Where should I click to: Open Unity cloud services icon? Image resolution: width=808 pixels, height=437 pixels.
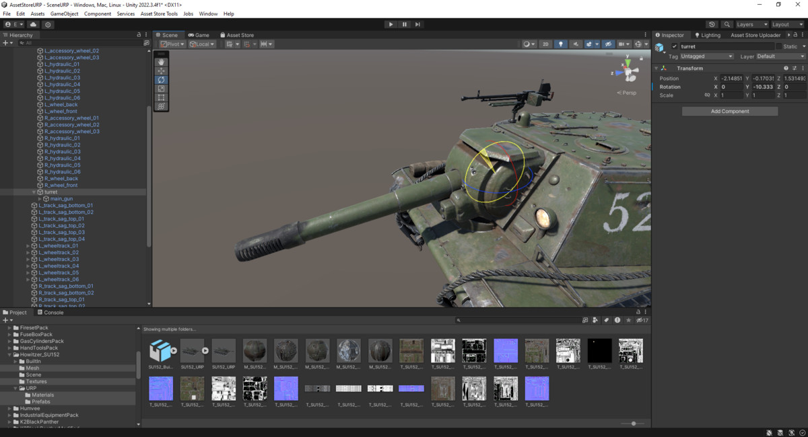click(x=33, y=24)
